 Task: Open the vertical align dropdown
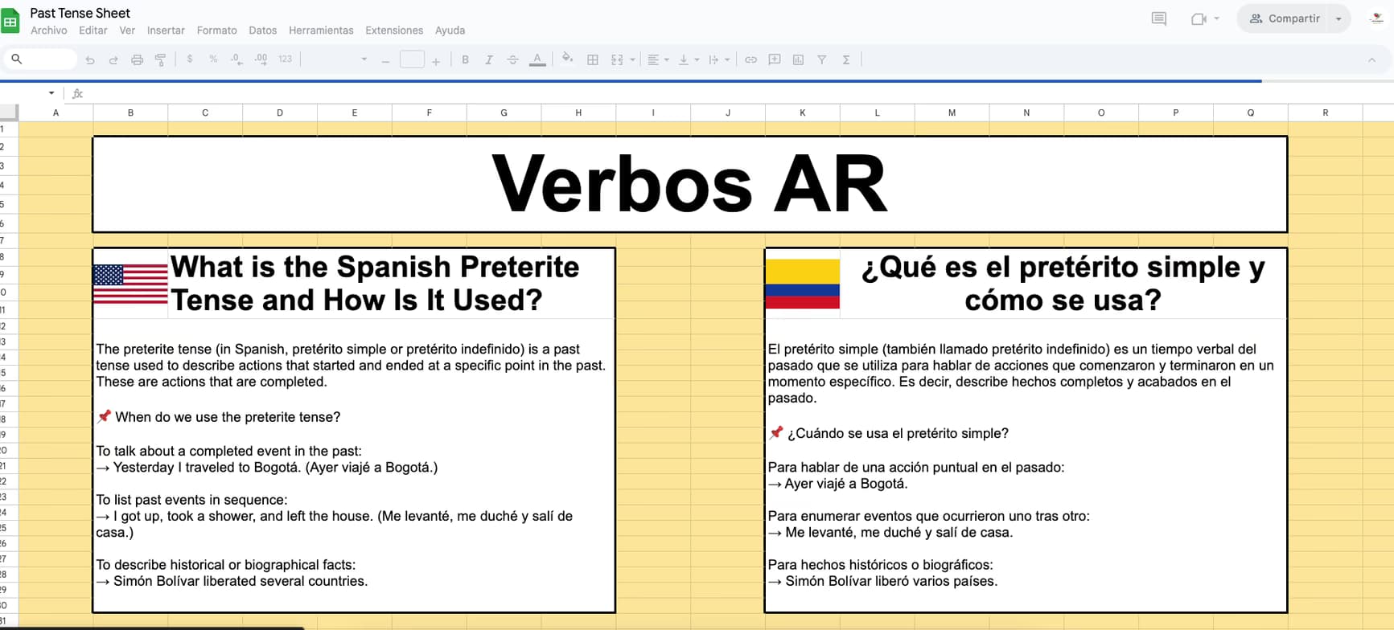coord(689,59)
